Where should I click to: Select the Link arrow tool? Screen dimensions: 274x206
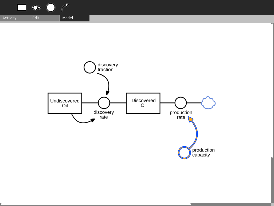pyautogui.click(x=65, y=7)
